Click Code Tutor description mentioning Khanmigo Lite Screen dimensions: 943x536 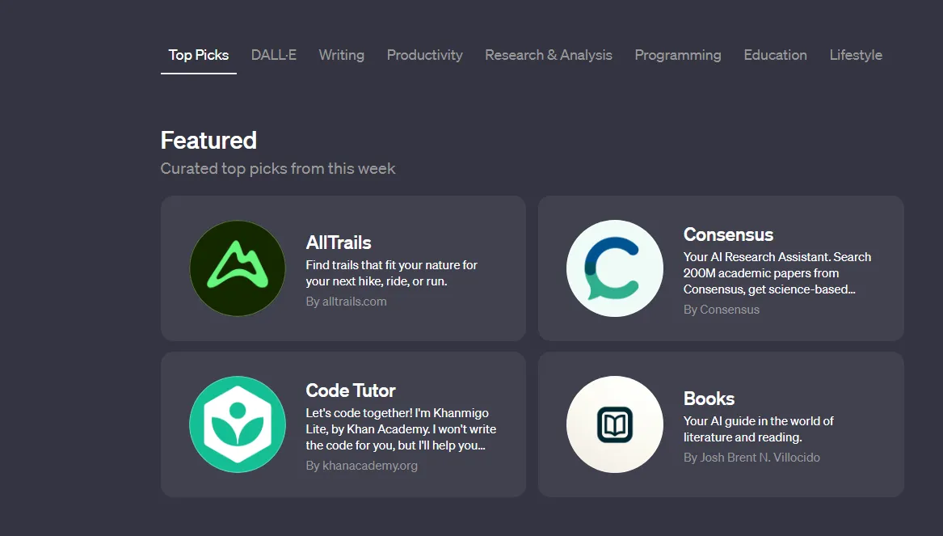(401, 429)
